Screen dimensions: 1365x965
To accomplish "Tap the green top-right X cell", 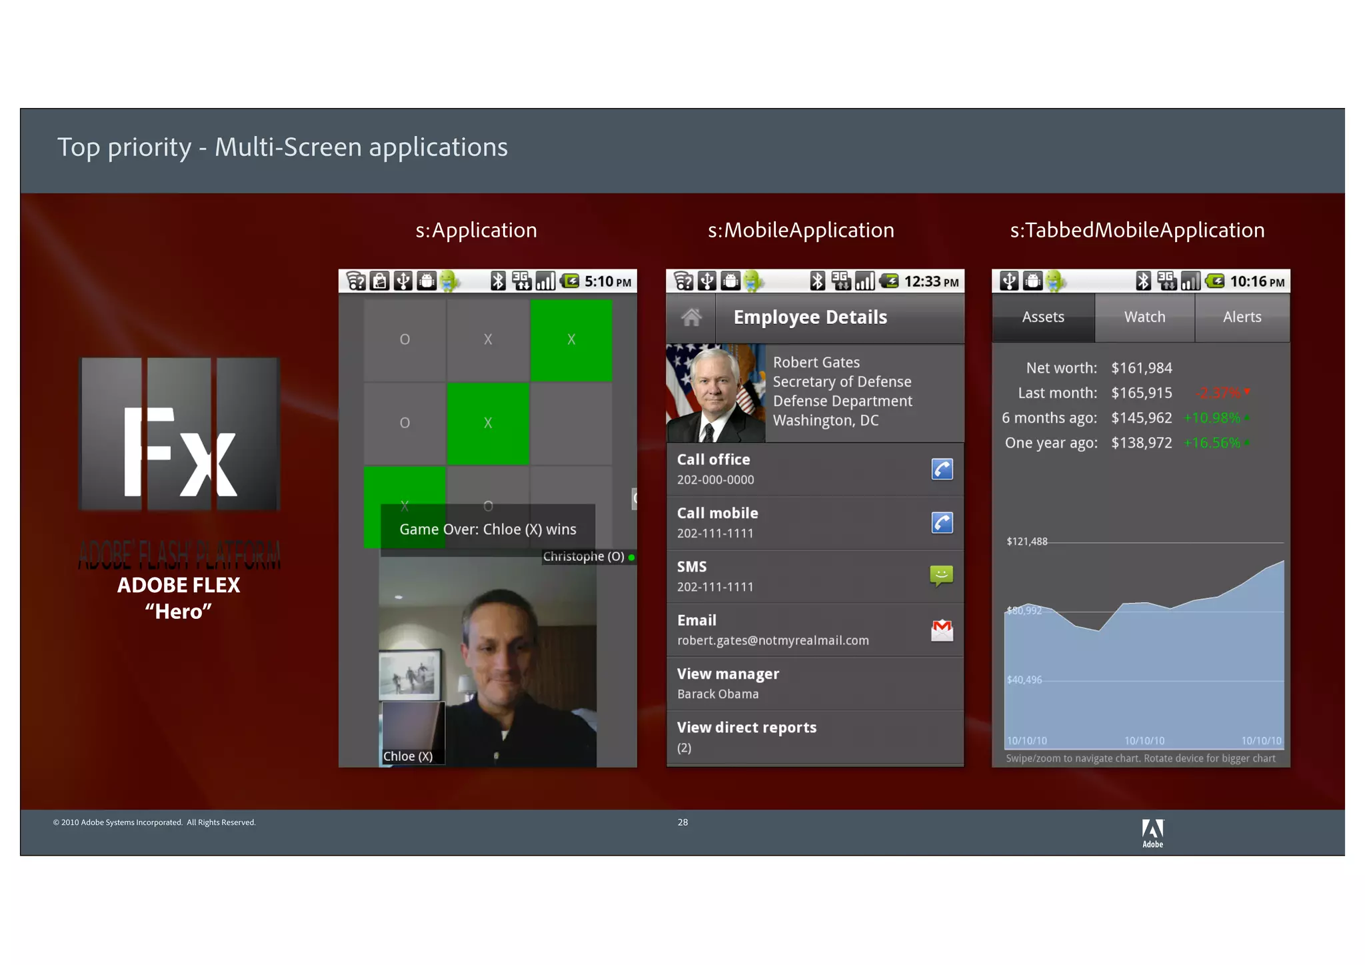I will [571, 339].
